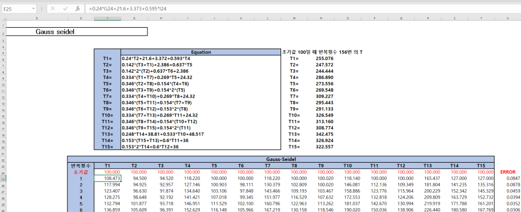Viewport: 521px width, 212px height.
Task: Select the result value 247.572
Action: (x=325, y=64)
